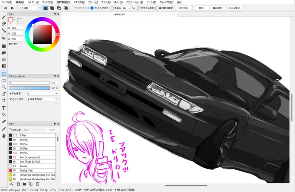The width and height of the screenshot is (295, 192).
Task: Select the rectangular Selection tool
Action: click(x=3, y=74)
